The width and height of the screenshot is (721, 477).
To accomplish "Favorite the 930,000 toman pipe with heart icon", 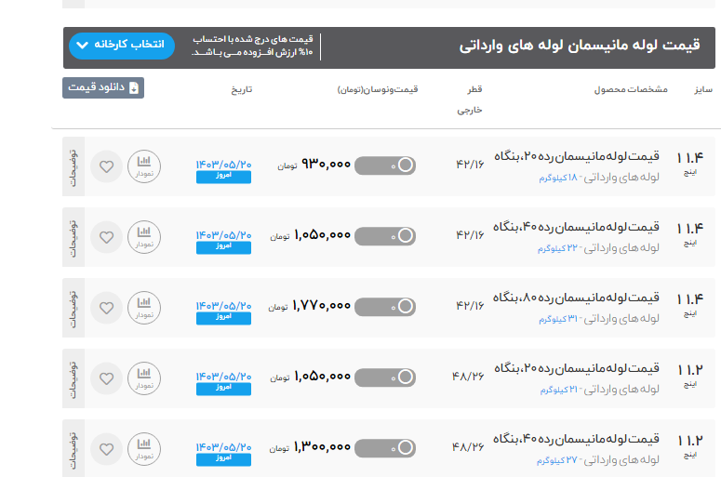I will (106, 167).
